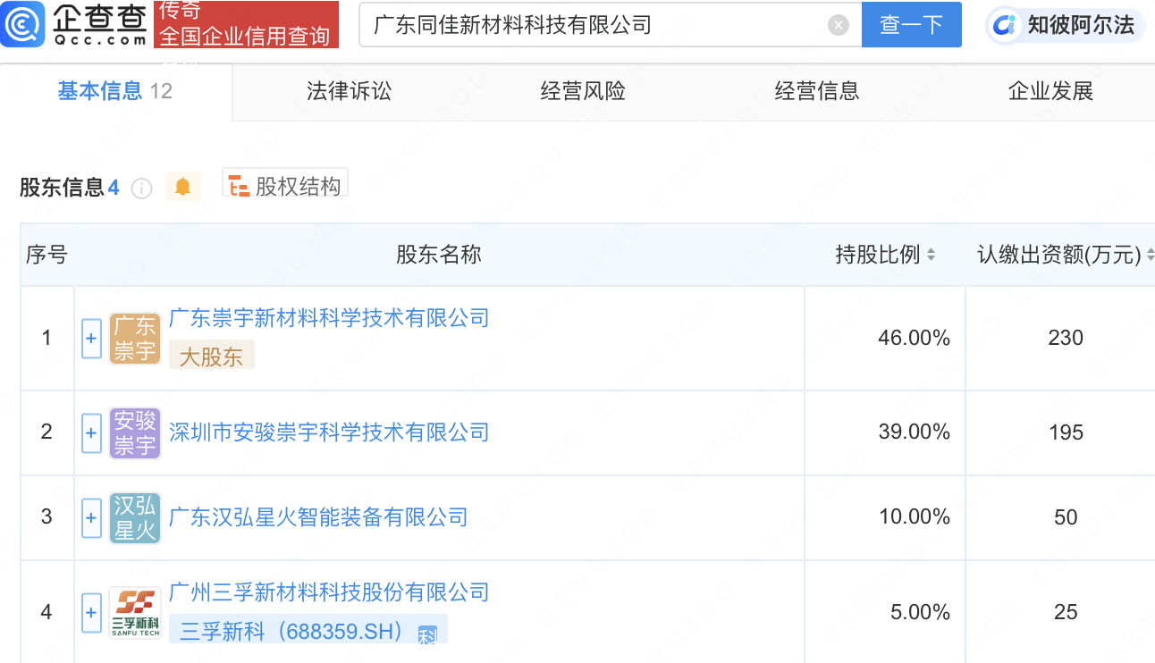Expand row 3 汉弘星火 plus button
Viewport: 1155px width, 663px height.
pos(91,518)
